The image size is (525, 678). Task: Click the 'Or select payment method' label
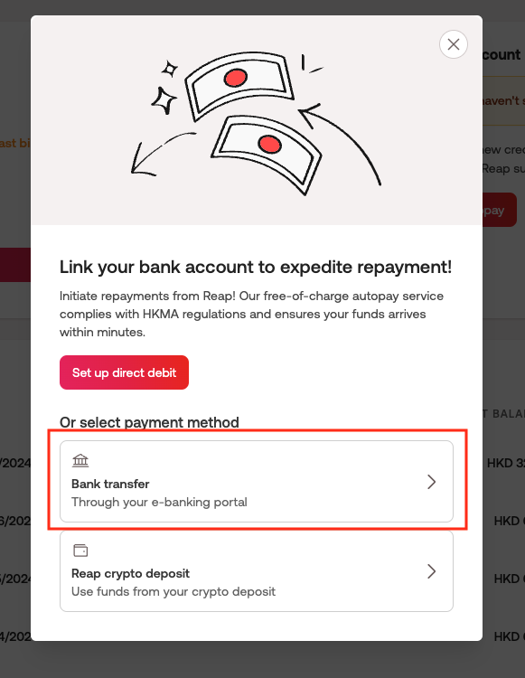pyautogui.click(x=149, y=422)
